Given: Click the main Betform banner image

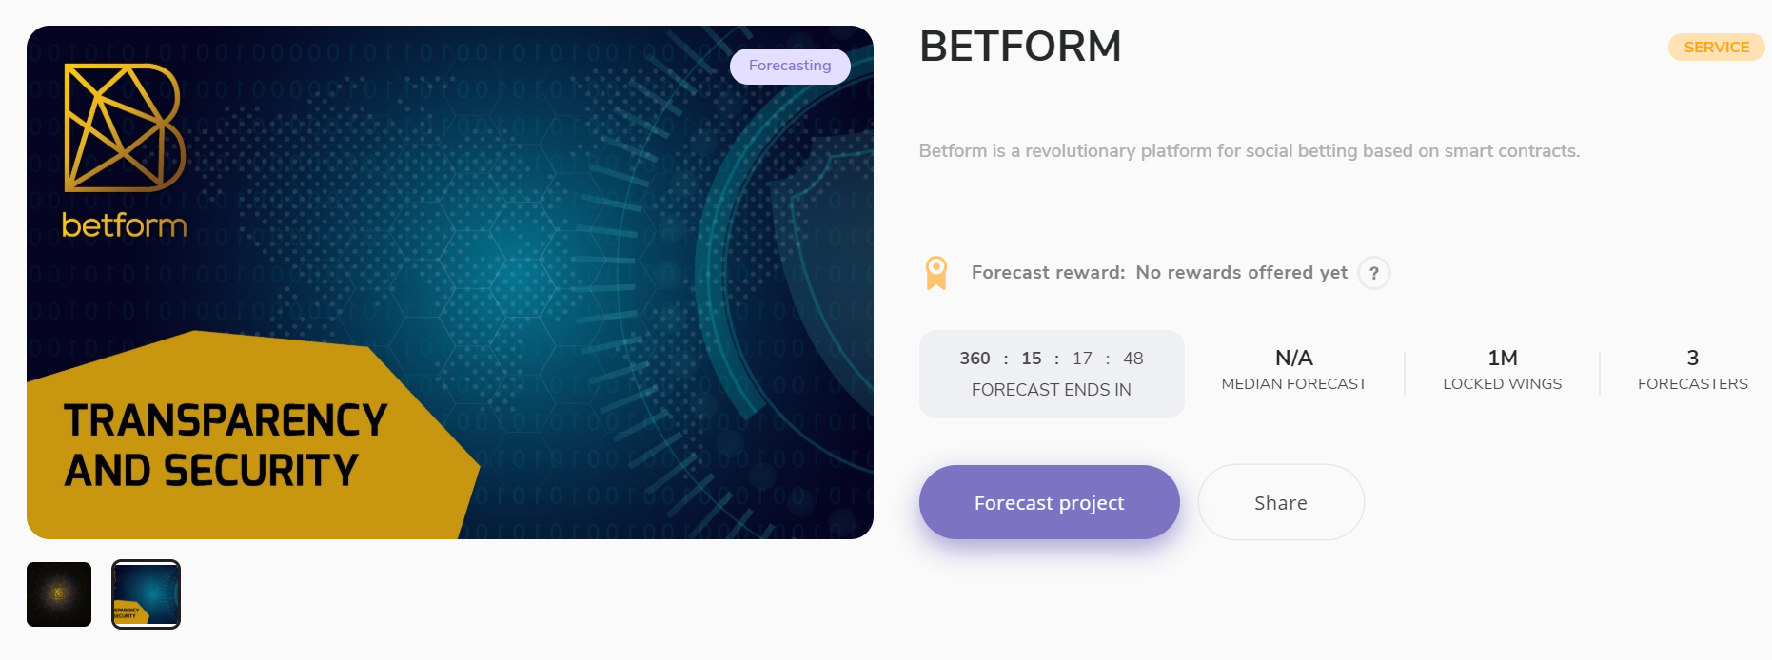Looking at the screenshot, I should click(450, 282).
